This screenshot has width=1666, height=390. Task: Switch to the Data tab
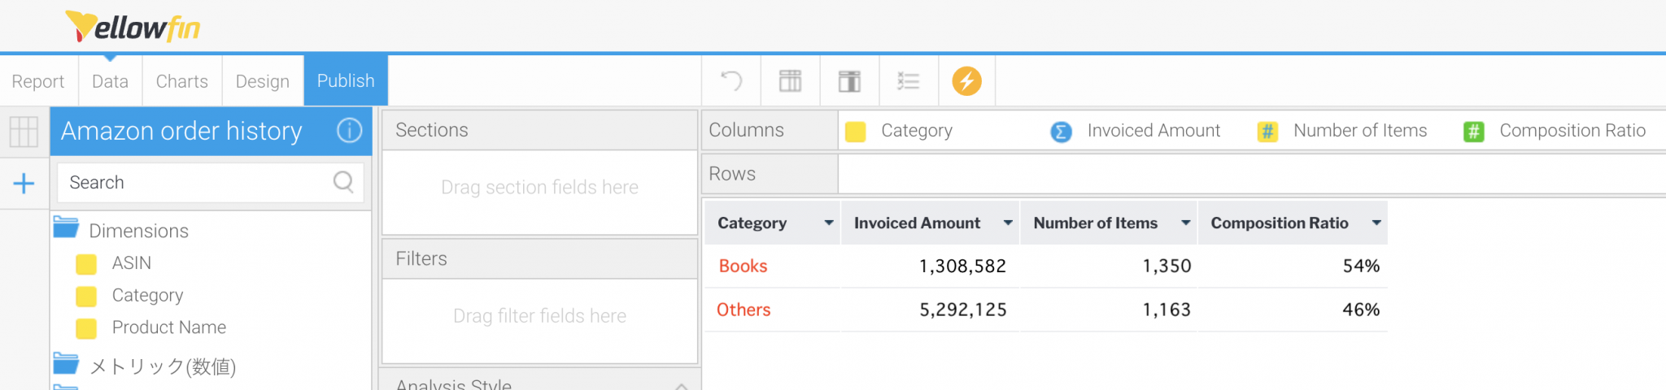tap(110, 81)
